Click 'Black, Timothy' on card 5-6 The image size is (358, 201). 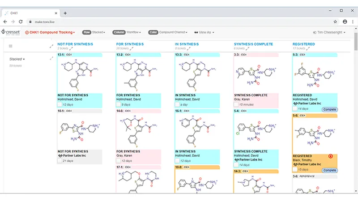303,160
